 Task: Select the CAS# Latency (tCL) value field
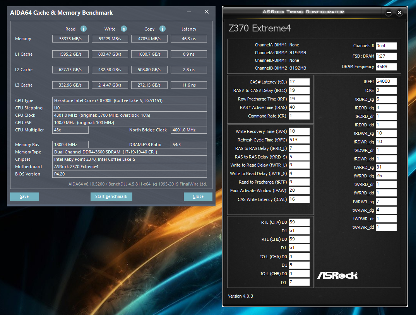pyautogui.click(x=299, y=82)
